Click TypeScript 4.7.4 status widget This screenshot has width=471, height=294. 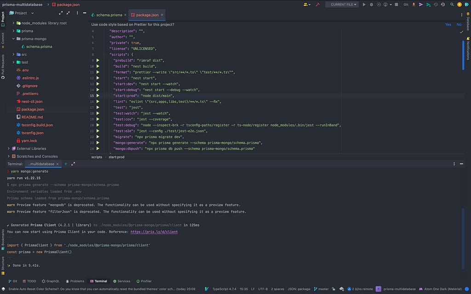coord(224,289)
